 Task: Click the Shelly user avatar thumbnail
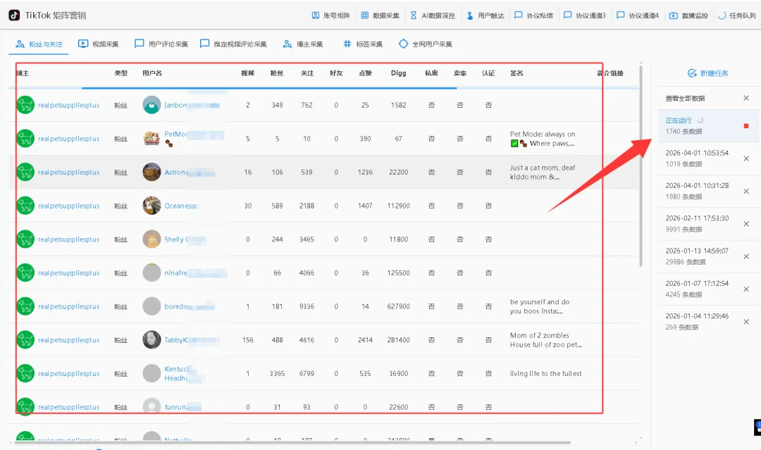151,239
